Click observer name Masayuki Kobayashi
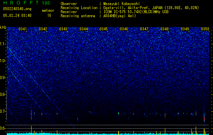 click(122, 4)
